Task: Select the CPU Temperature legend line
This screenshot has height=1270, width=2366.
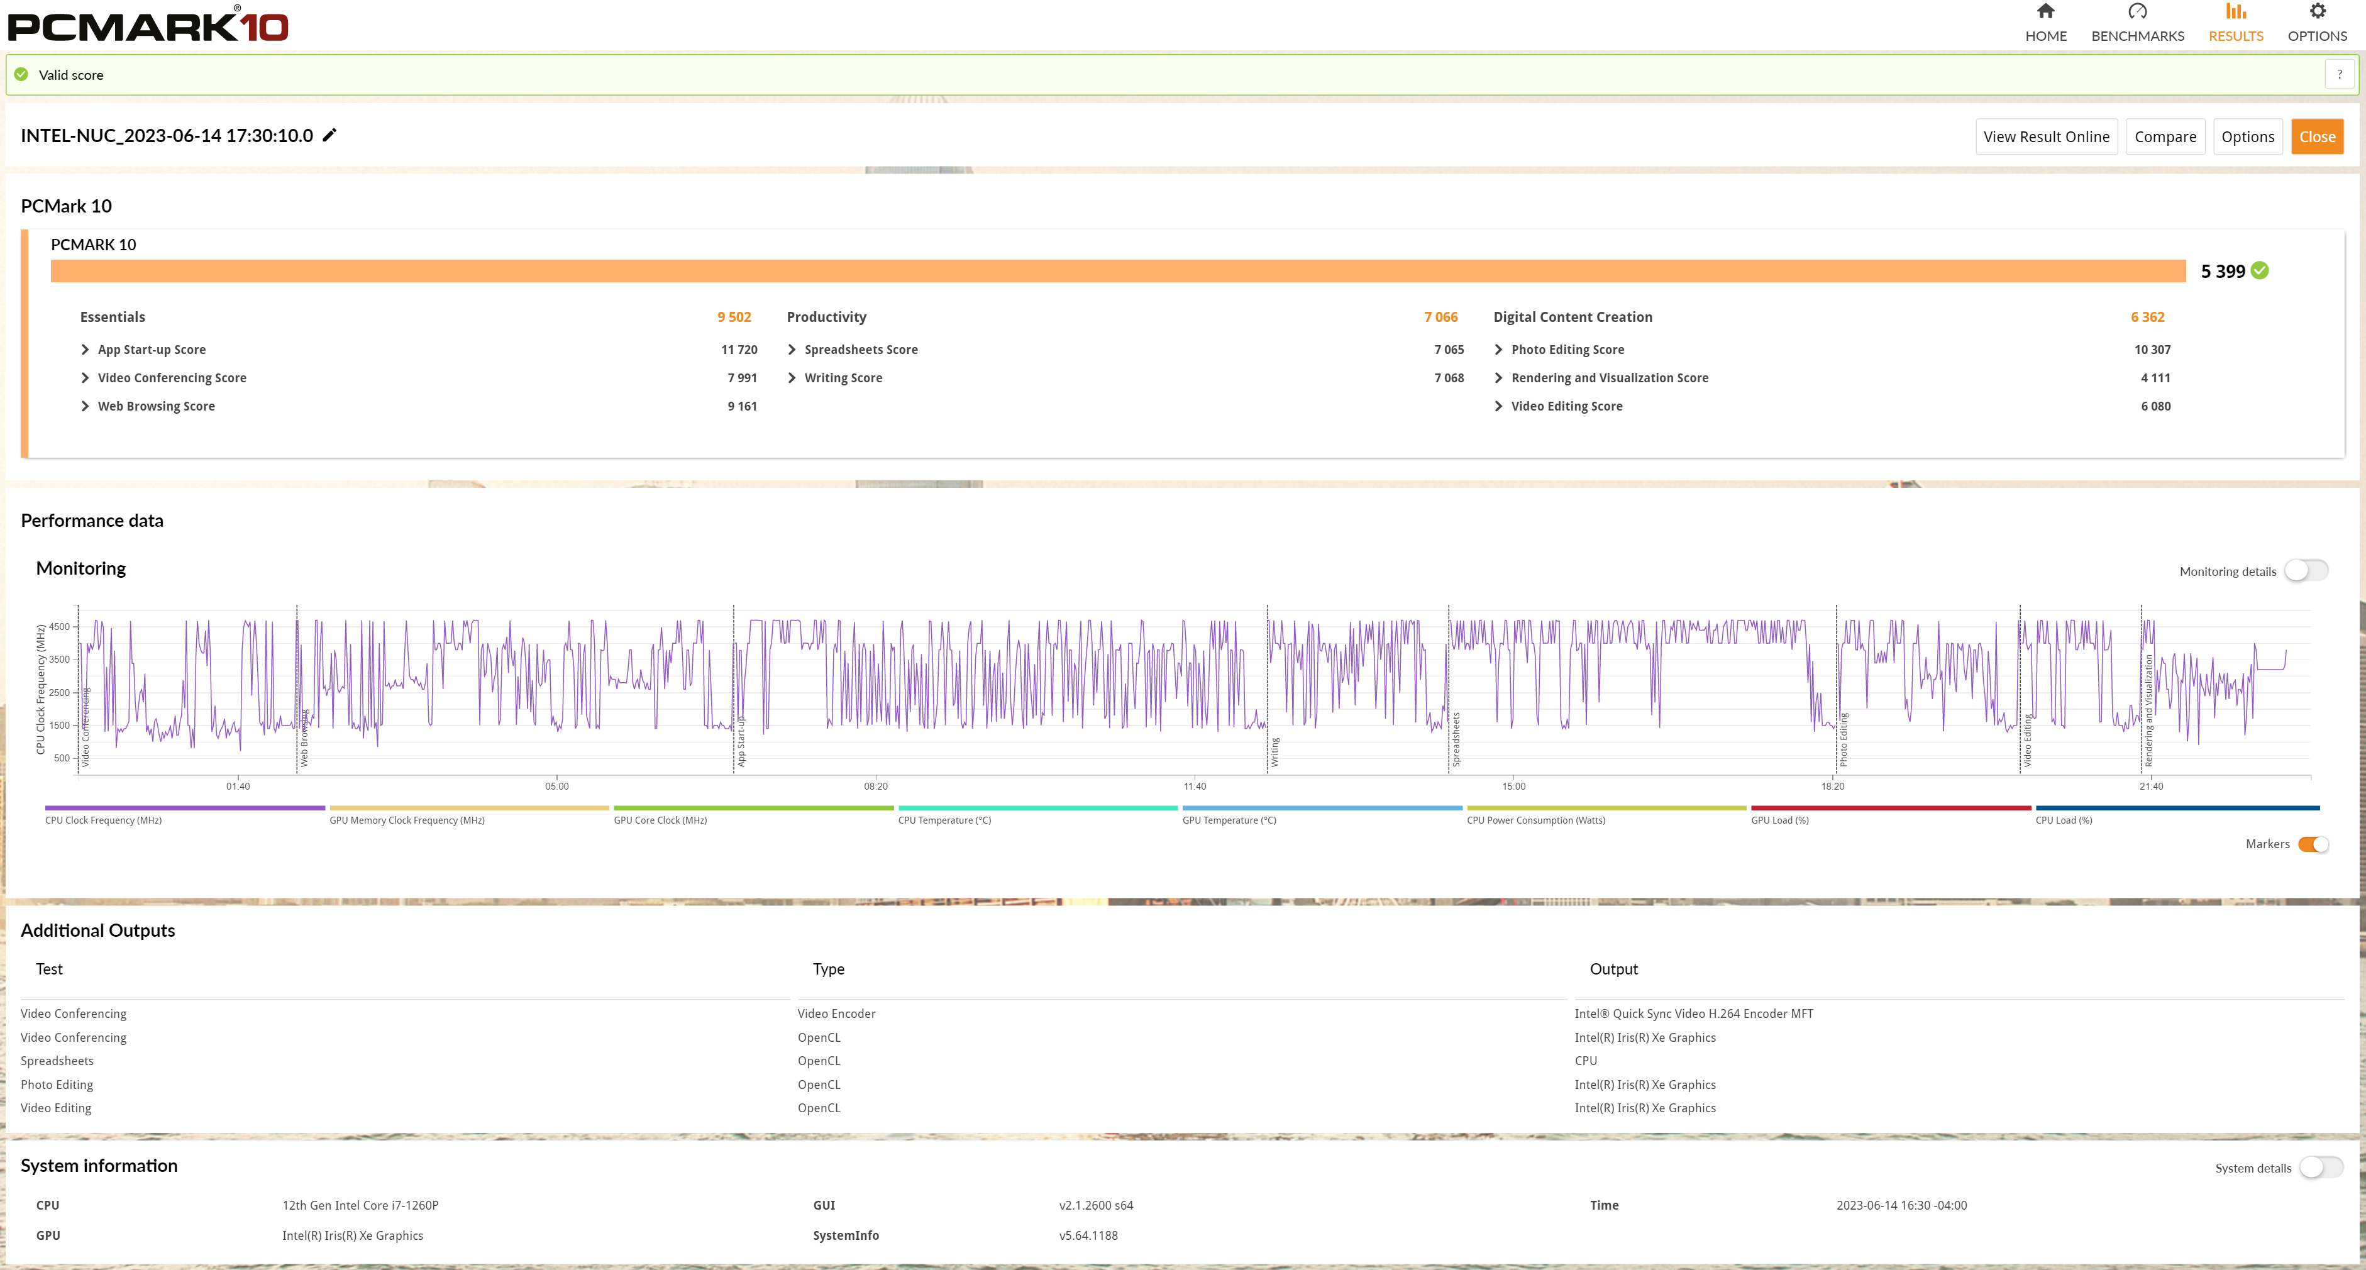Action: point(1037,809)
